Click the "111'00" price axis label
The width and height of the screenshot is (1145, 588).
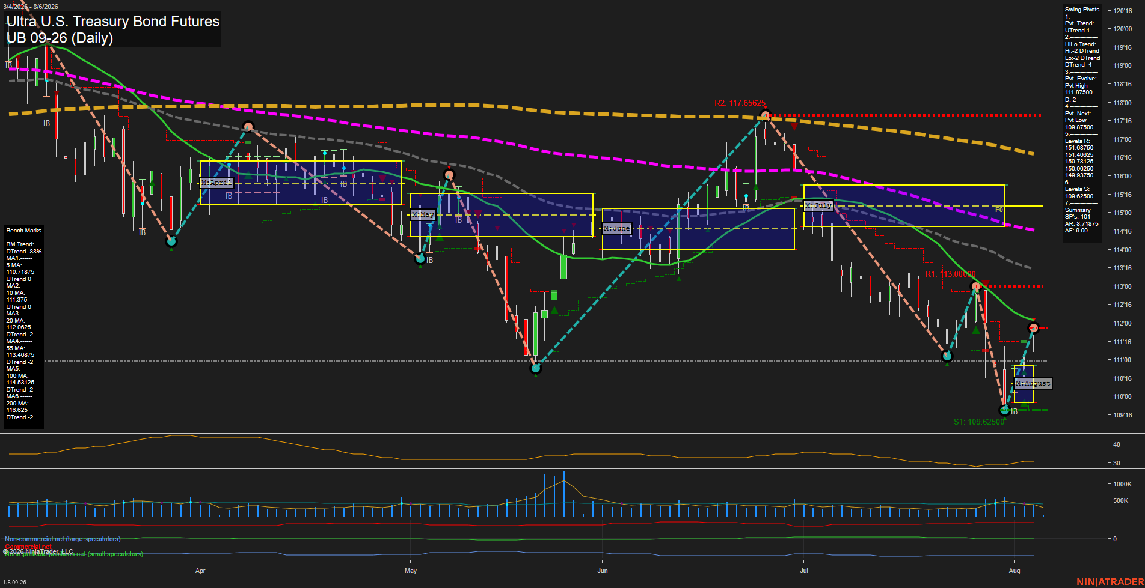pos(1123,360)
